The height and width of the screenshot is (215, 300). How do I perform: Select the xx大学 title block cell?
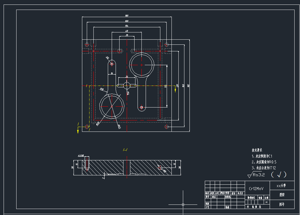(x=282, y=185)
